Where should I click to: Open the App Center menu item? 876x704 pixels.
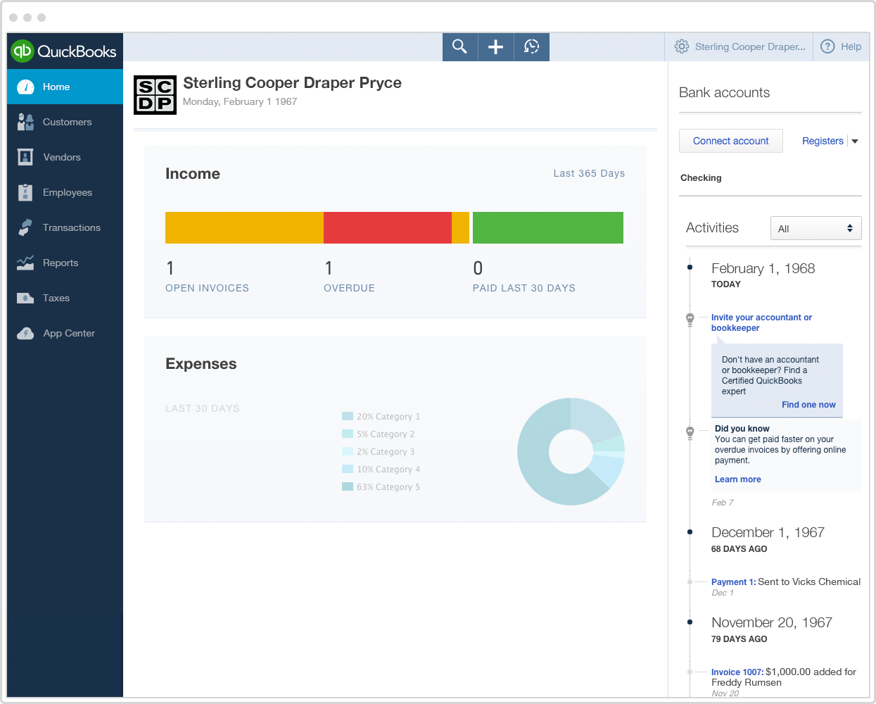(65, 333)
